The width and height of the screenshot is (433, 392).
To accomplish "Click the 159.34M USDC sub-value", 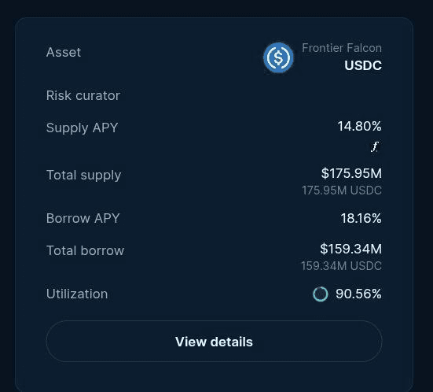I will pos(342,266).
